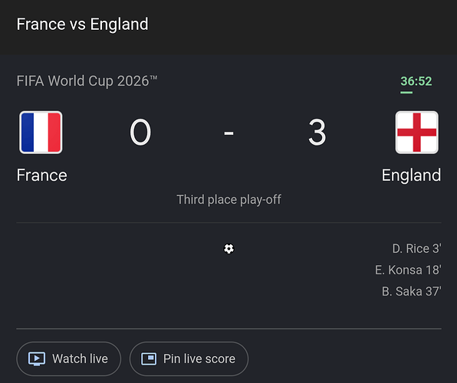Click the green live progress indicator bar
Image resolution: width=457 pixels, height=383 pixels.
click(406, 93)
